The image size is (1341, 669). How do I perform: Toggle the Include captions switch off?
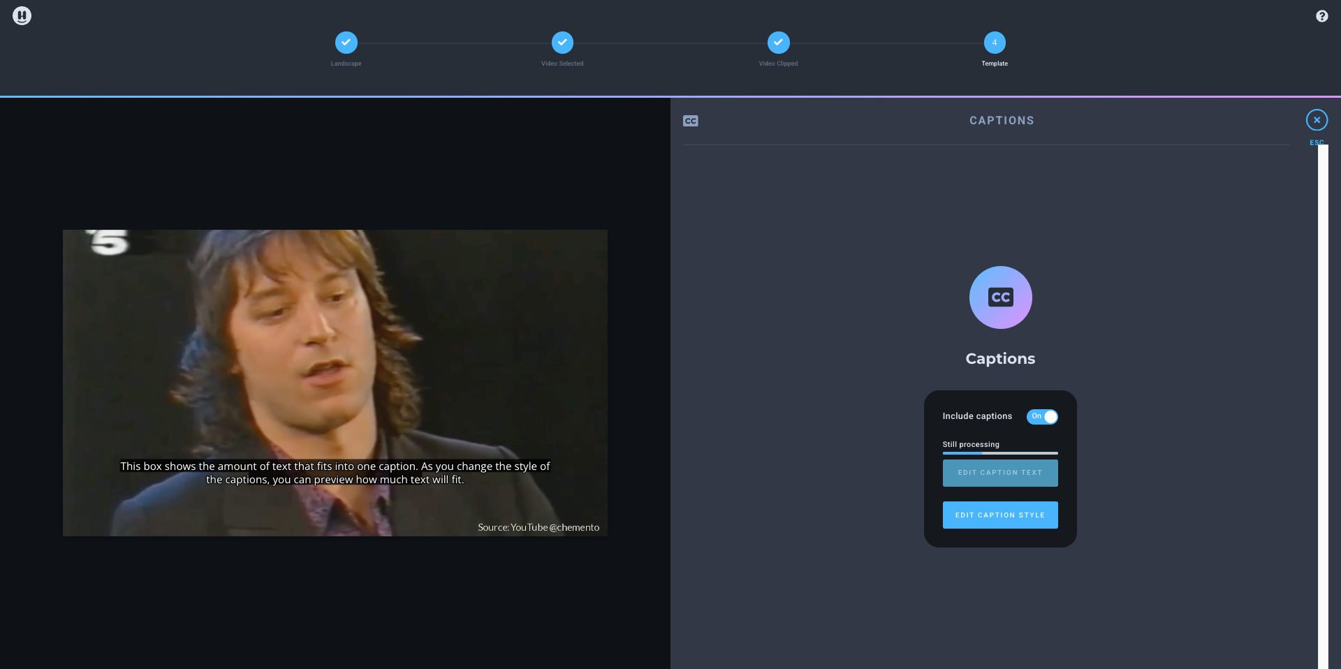click(x=1042, y=416)
